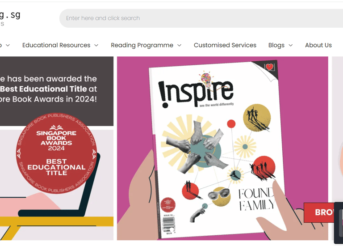Image resolution: width=343 pixels, height=246 pixels.
Task: Open the Customised Services menu item
Action: pyautogui.click(x=225, y=45)
